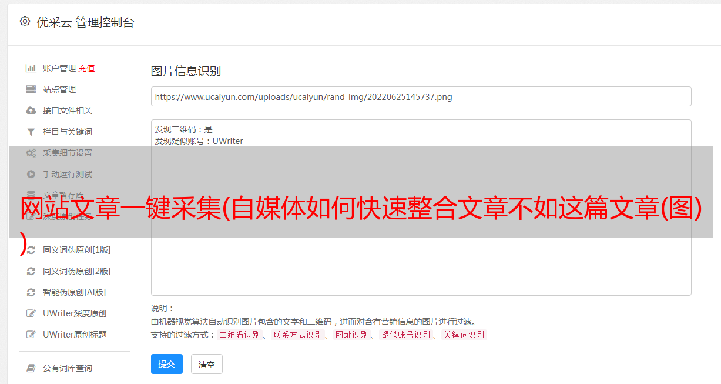Click the 发现二维码：是 result line
Viewport: 721px width, 384px height.
coord(183,129)
